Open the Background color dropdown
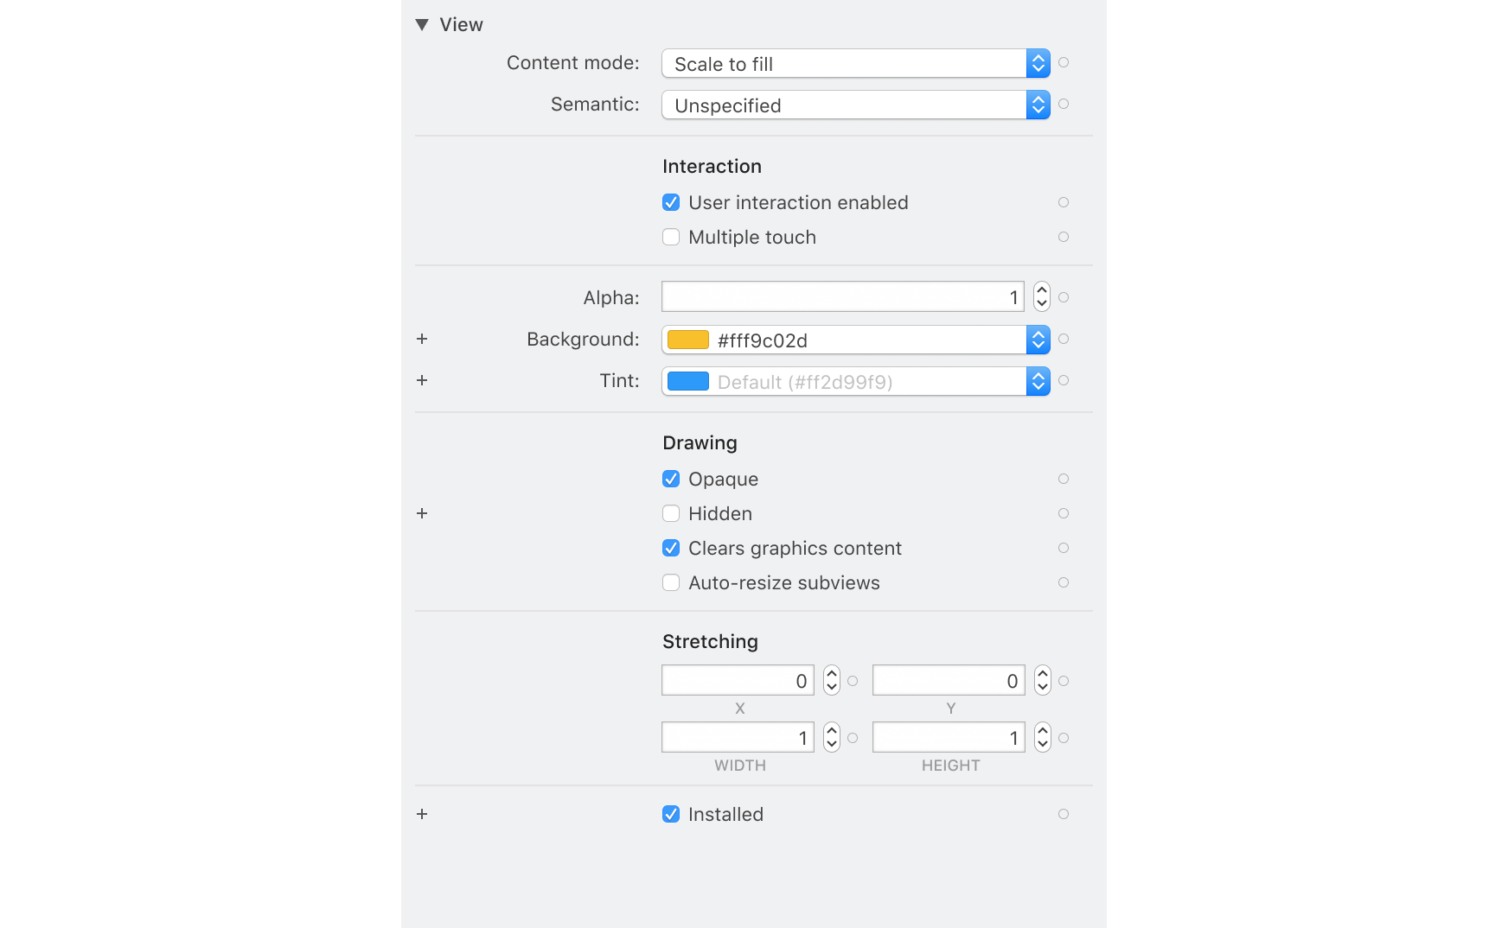Screen dimensions: 1508x928 point(1037,339)
